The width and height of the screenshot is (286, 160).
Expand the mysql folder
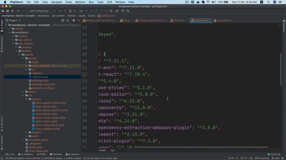click(x=9, y=28)
